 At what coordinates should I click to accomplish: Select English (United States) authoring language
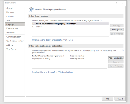pos(69,59)
